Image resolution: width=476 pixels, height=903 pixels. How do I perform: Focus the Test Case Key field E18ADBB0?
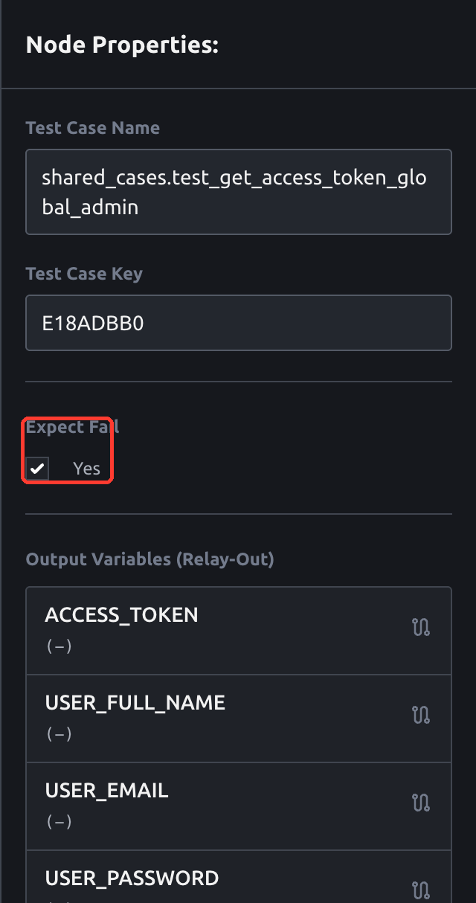point(239,323)
